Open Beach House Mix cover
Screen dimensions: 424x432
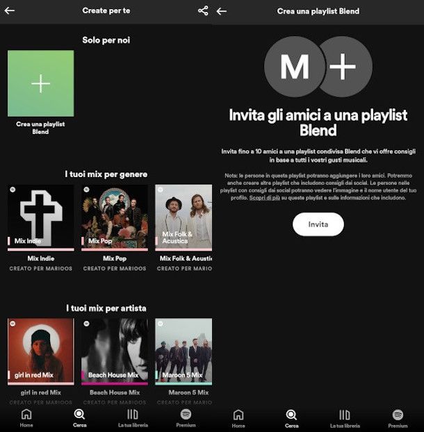(115, 351)
